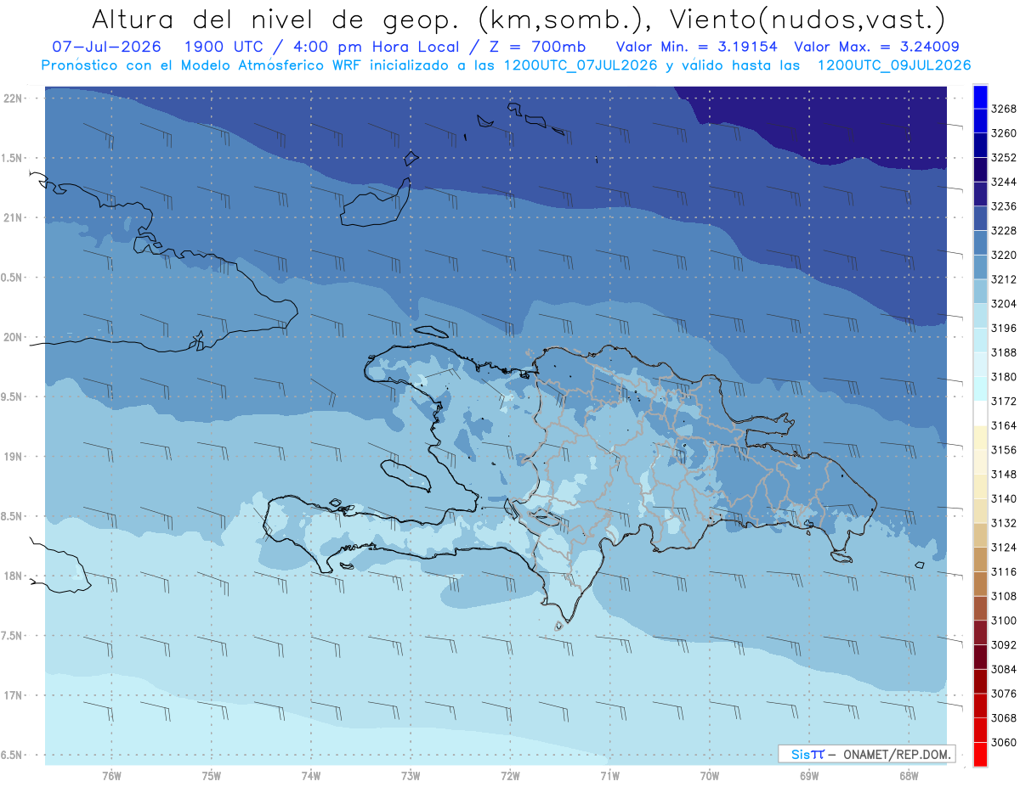Screen dimensions: 1020x787
Task: Click the '3188' color bar value
Action: tap(1004, 352)
